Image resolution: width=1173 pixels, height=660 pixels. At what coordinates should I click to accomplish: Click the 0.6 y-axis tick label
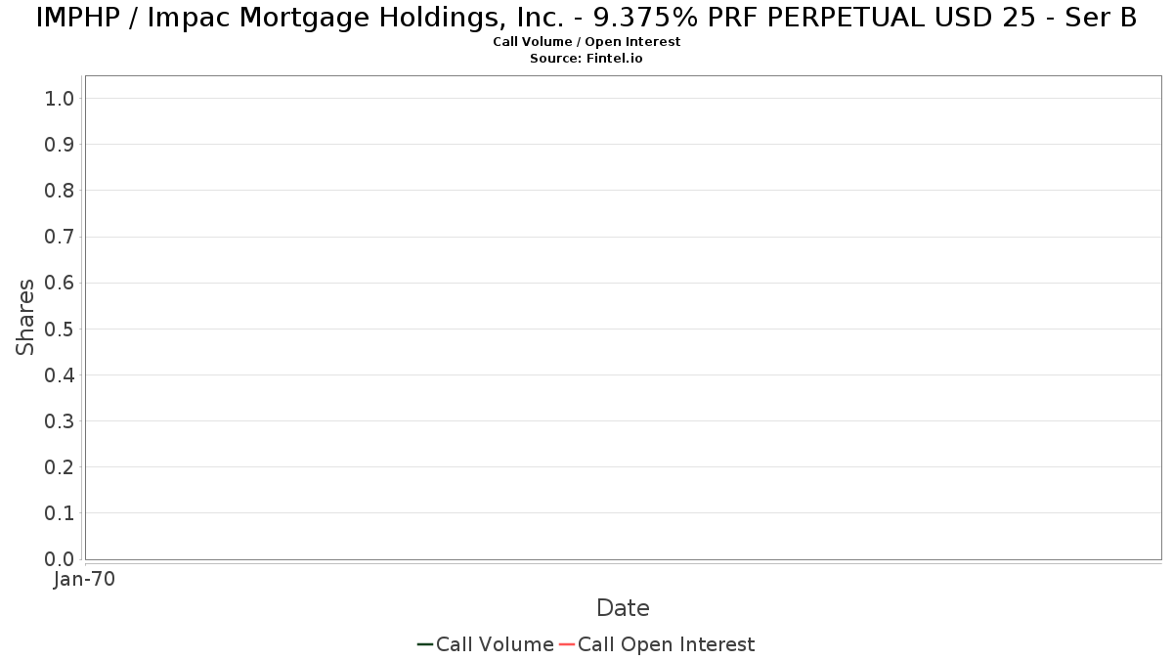[x=60, y=283]
